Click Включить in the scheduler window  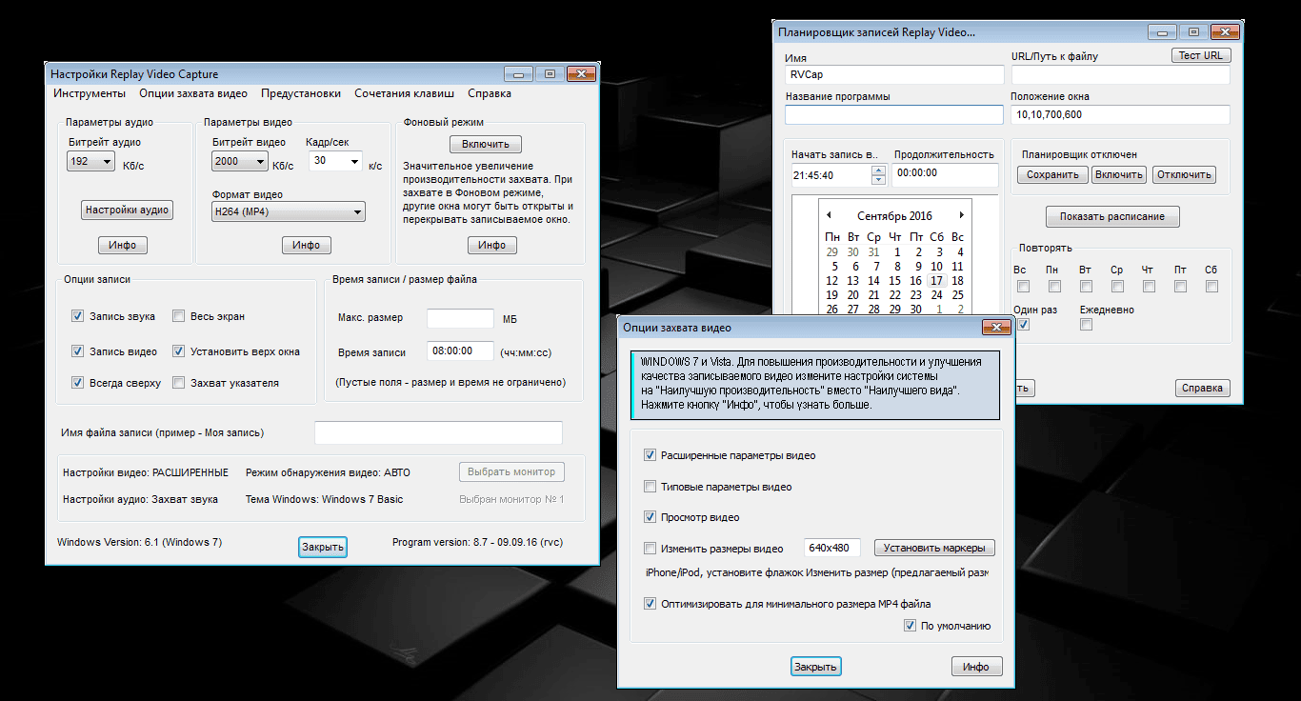pyautogui.click(x=1119, y=174)
